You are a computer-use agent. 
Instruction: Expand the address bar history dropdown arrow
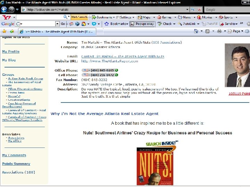coord(187,10)
